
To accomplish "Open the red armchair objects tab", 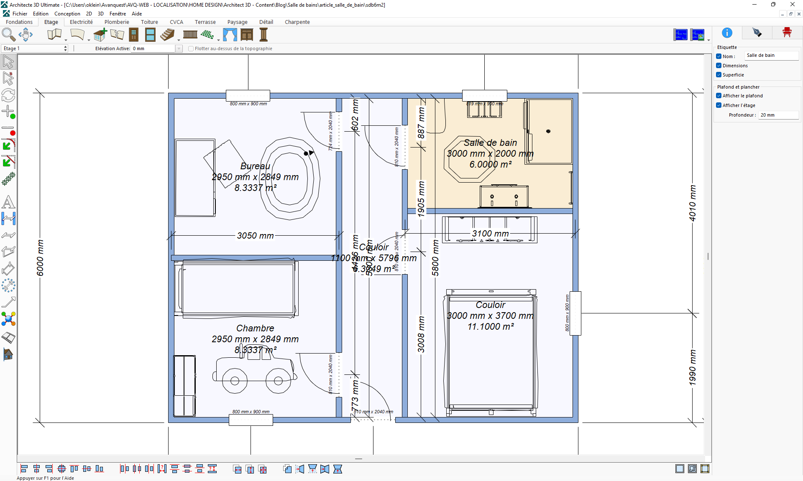I will coord(787,33).
